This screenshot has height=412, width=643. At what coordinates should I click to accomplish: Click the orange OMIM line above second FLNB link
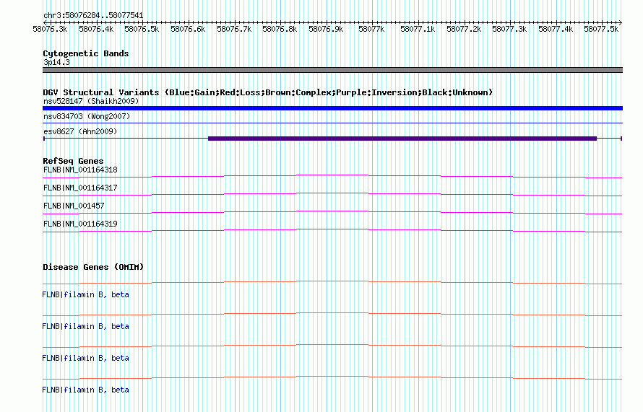click(332, 315)
